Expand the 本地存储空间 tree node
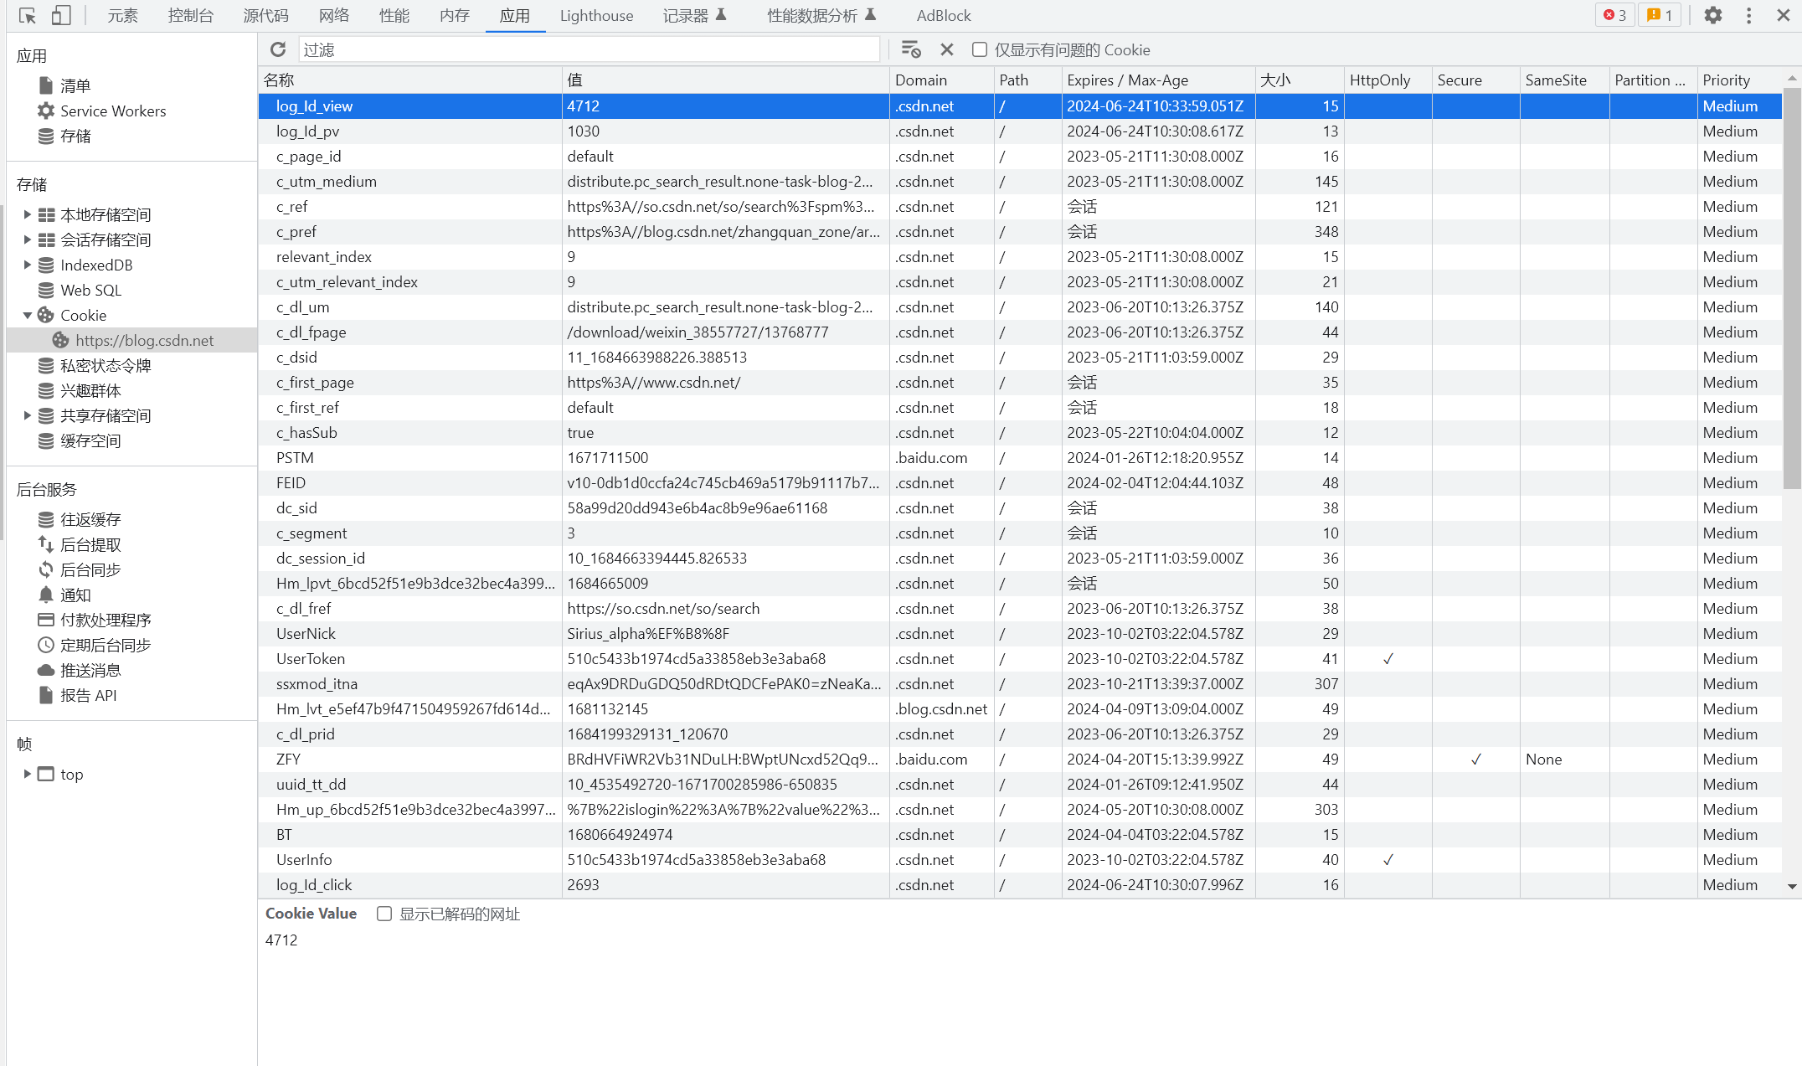The height and width of the screenshot is (1066, 1802). pos(27,214)
